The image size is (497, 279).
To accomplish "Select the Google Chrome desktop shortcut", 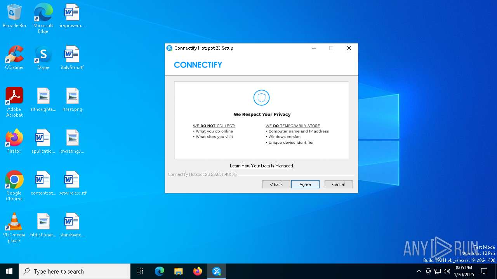I will (14, 186).
